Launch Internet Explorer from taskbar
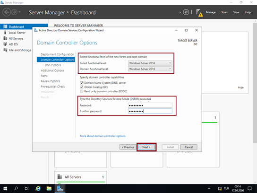Screen dimensions: 257x193 (x=38, y=188)
